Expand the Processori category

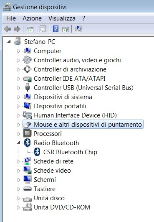[19, 134]
